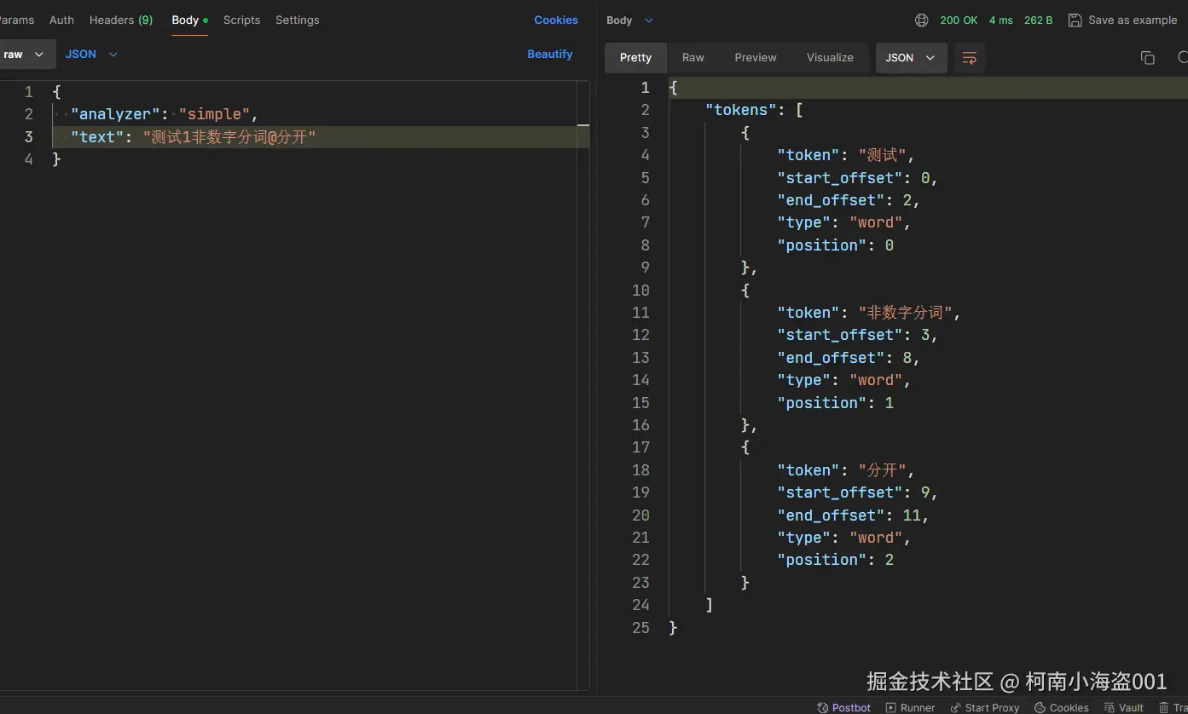The image size is (1188, 714).
Task: Open the response JSON format dropdown
Action: tap(911, 57)
